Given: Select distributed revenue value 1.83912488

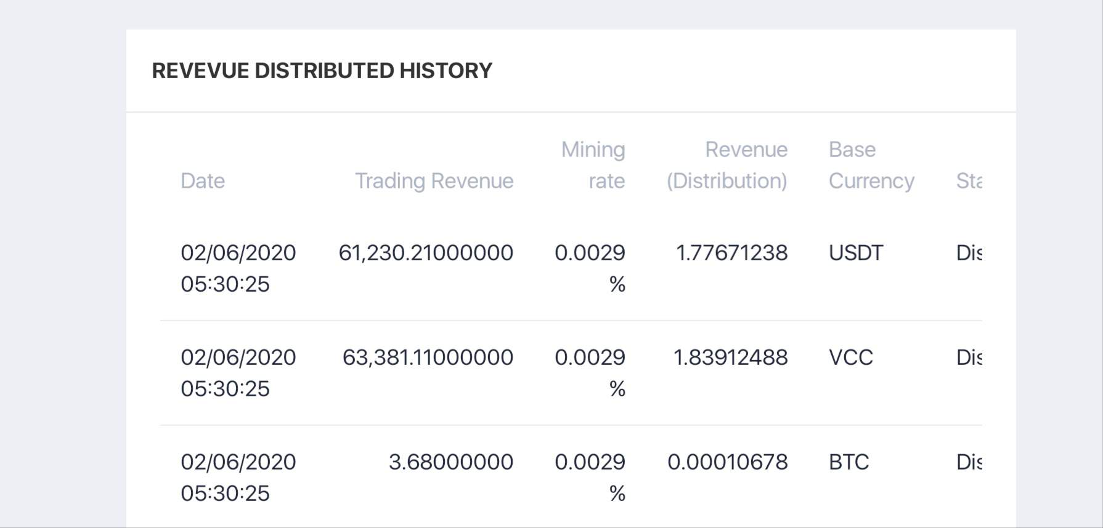Looking at the screenshot, I should tap(730, 358).
